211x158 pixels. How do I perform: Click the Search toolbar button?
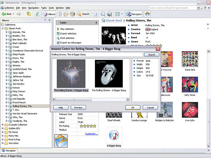(83, 14)
